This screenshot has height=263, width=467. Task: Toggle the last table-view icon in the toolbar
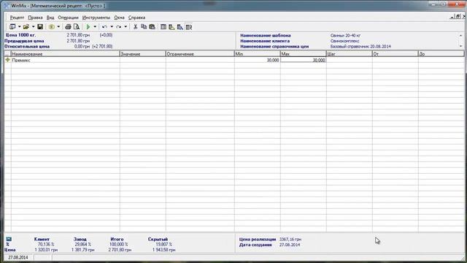click(x=188, y=27)
